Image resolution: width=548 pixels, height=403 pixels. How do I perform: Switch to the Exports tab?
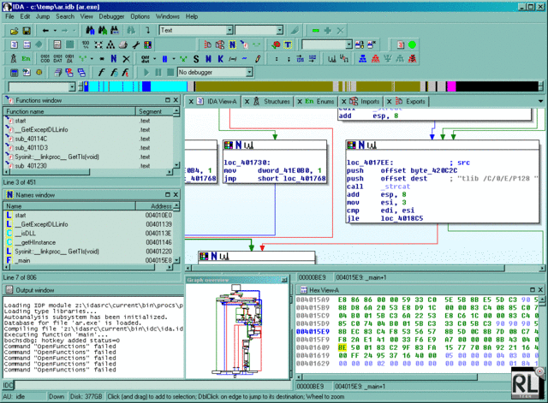[411, 102]
